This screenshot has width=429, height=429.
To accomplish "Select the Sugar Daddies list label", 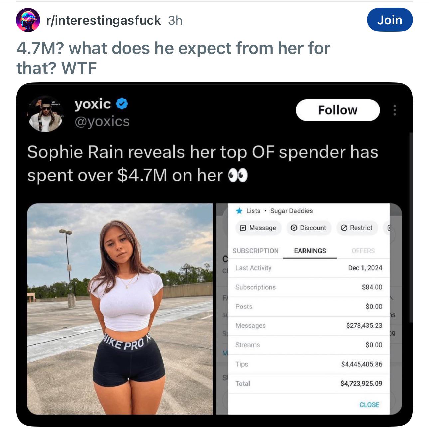I will 291,211.
